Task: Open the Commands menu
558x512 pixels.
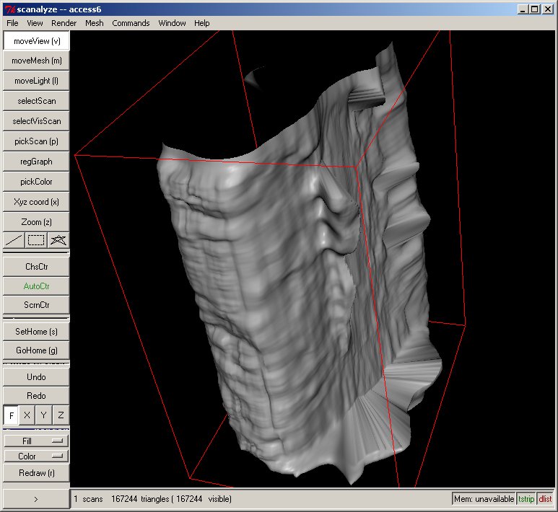Action: click(x=131, y=23)
